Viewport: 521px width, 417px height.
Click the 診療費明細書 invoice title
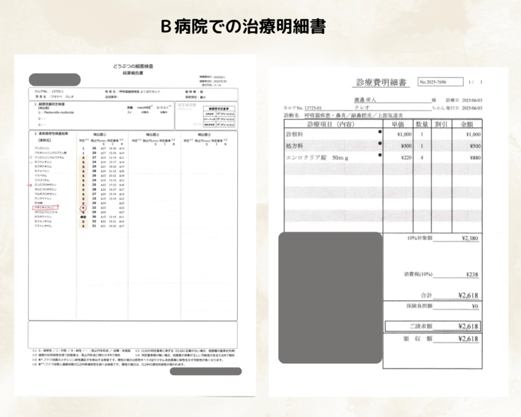(x=382, y=83)
